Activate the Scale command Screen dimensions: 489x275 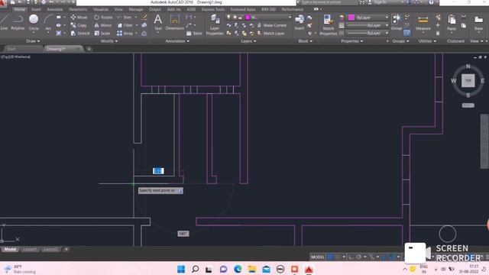coord(102,33)
